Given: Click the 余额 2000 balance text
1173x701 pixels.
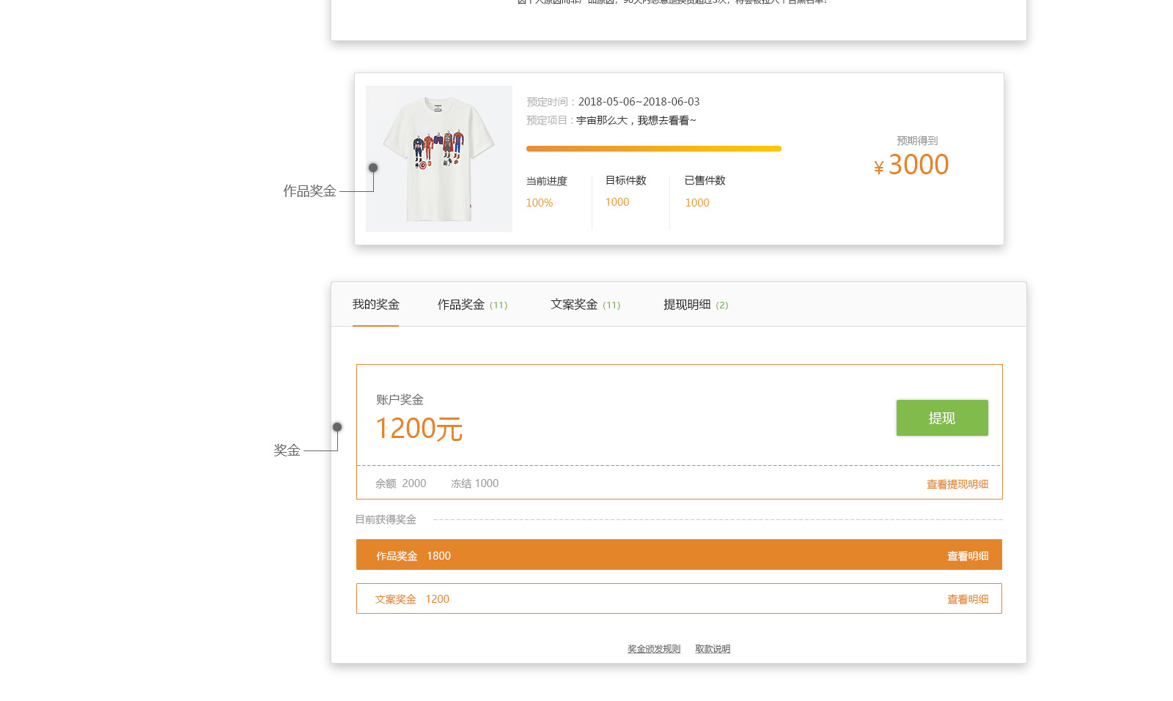Looking at the screenshot, I should coord(400,483).
